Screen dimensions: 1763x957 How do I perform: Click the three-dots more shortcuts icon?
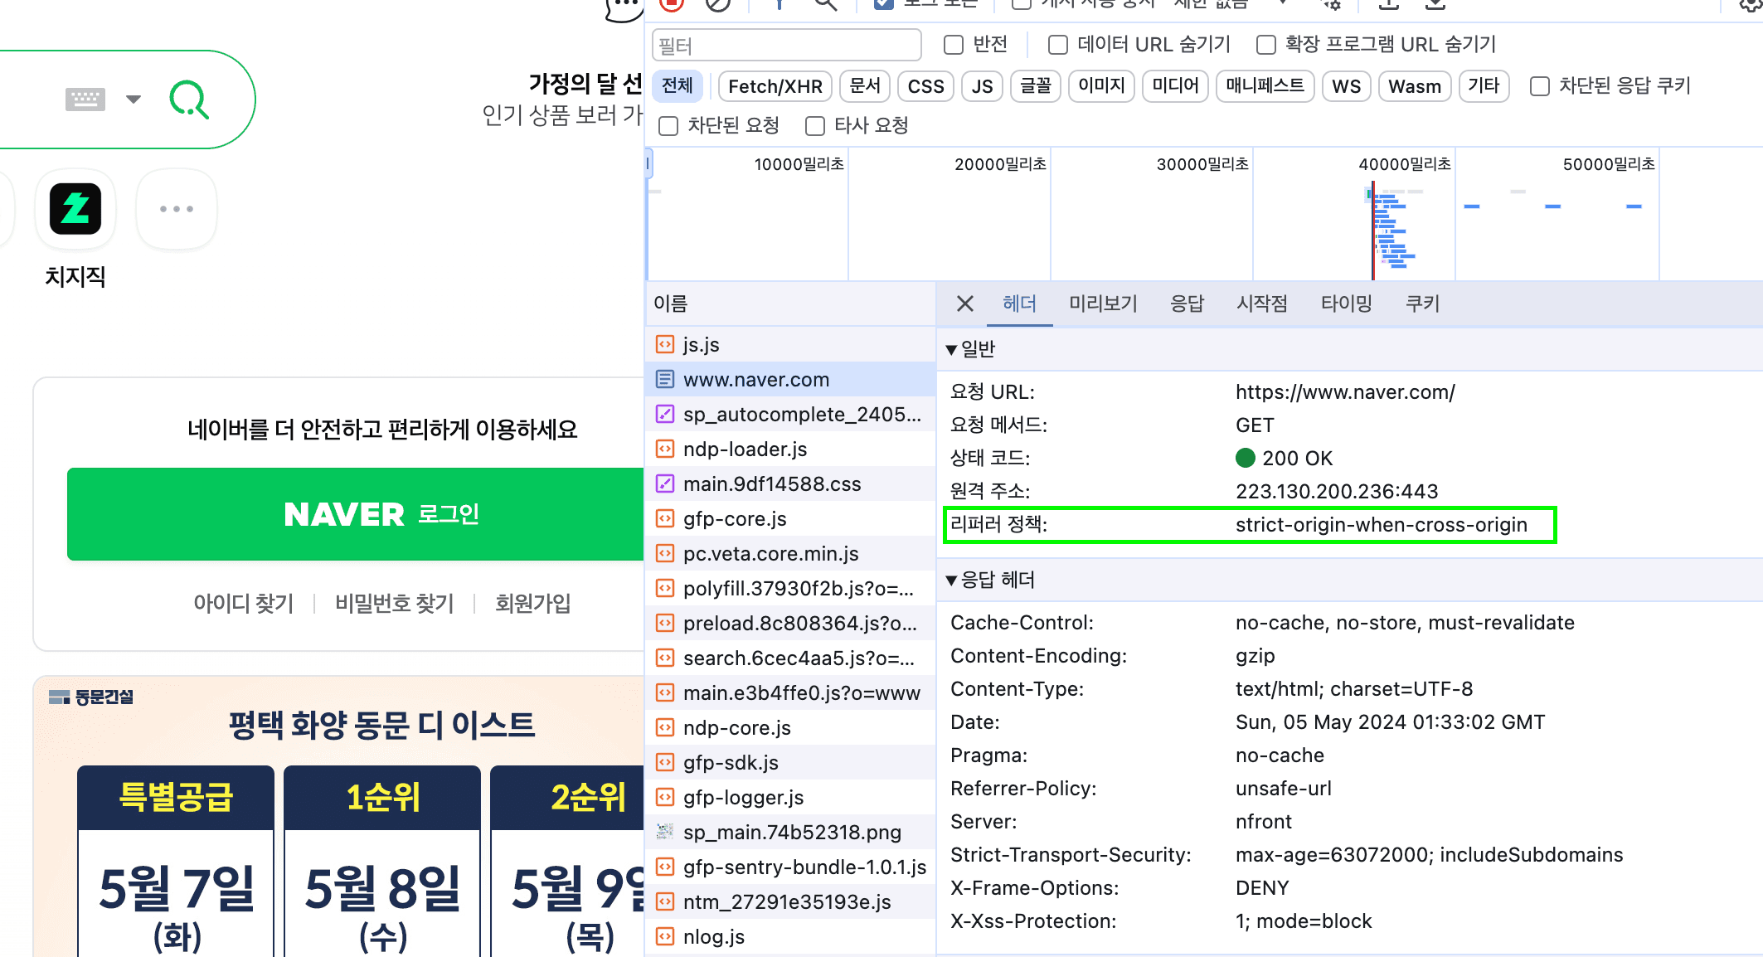(x=177, y=209)
